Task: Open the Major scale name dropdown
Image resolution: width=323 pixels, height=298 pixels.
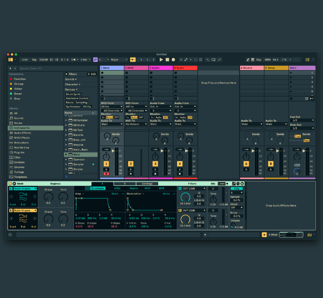Action: coord(119,60)
